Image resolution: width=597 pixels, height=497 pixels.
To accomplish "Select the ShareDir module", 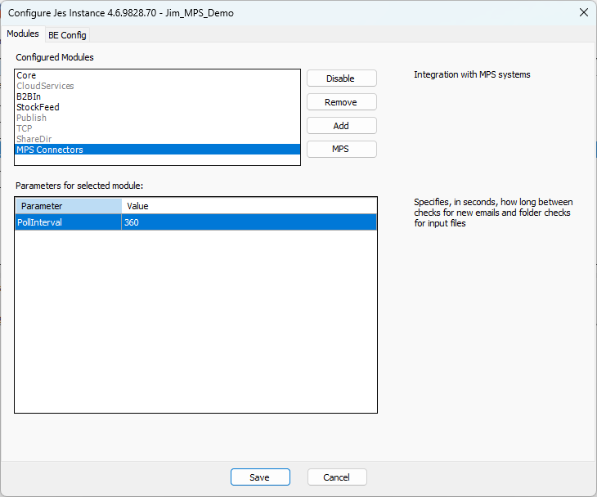I will pos(157,139).
